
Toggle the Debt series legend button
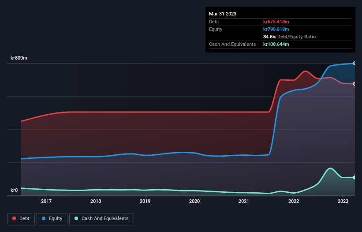coord(21,219)
